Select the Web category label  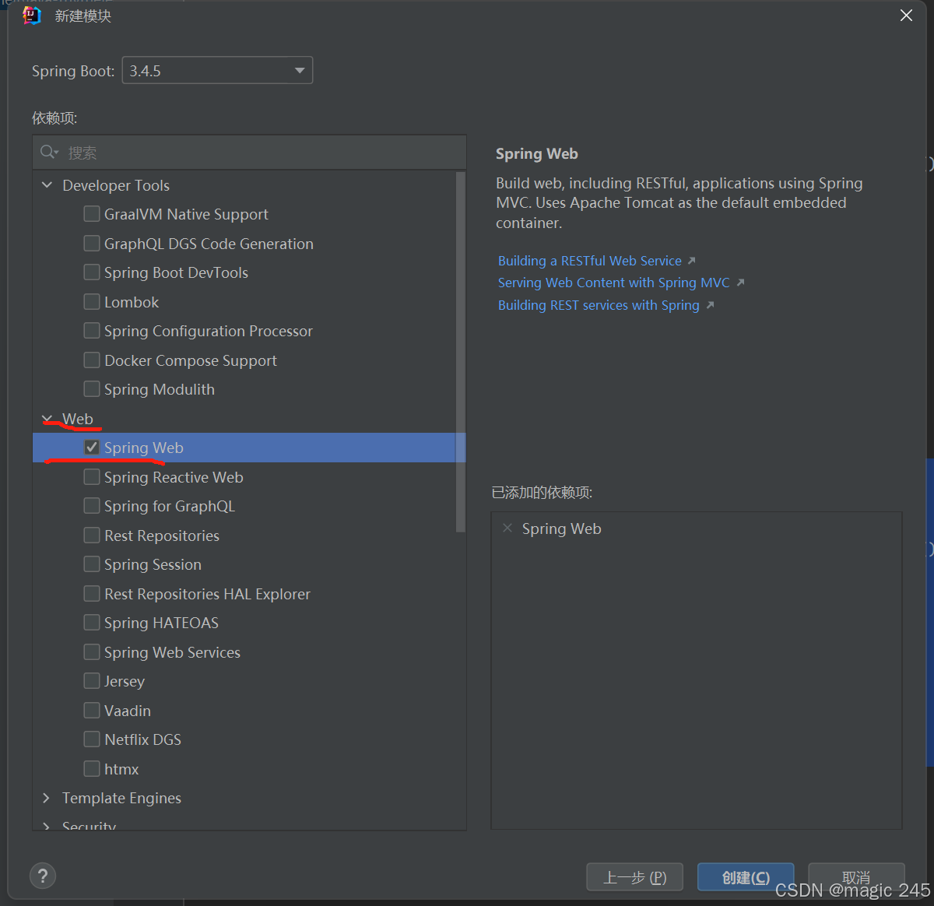pyautogui.click(x=78, y=419)
